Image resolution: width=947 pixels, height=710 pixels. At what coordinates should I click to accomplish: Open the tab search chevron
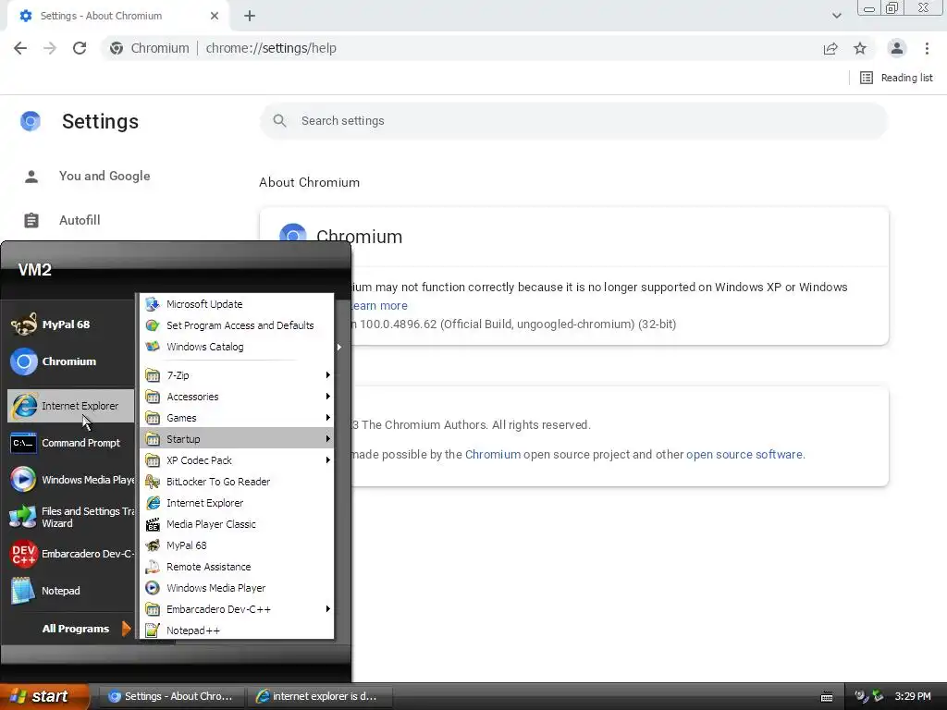tap(836, 16)
